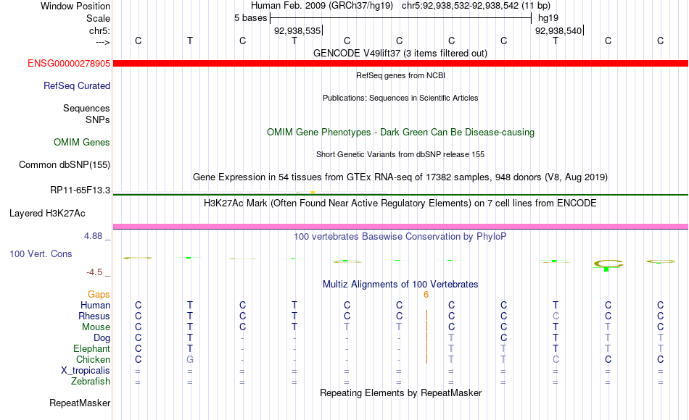Click the 4.88 PhyloP upper scale value
The width and height of the screenshot is (689, 420).
(93, 236)
